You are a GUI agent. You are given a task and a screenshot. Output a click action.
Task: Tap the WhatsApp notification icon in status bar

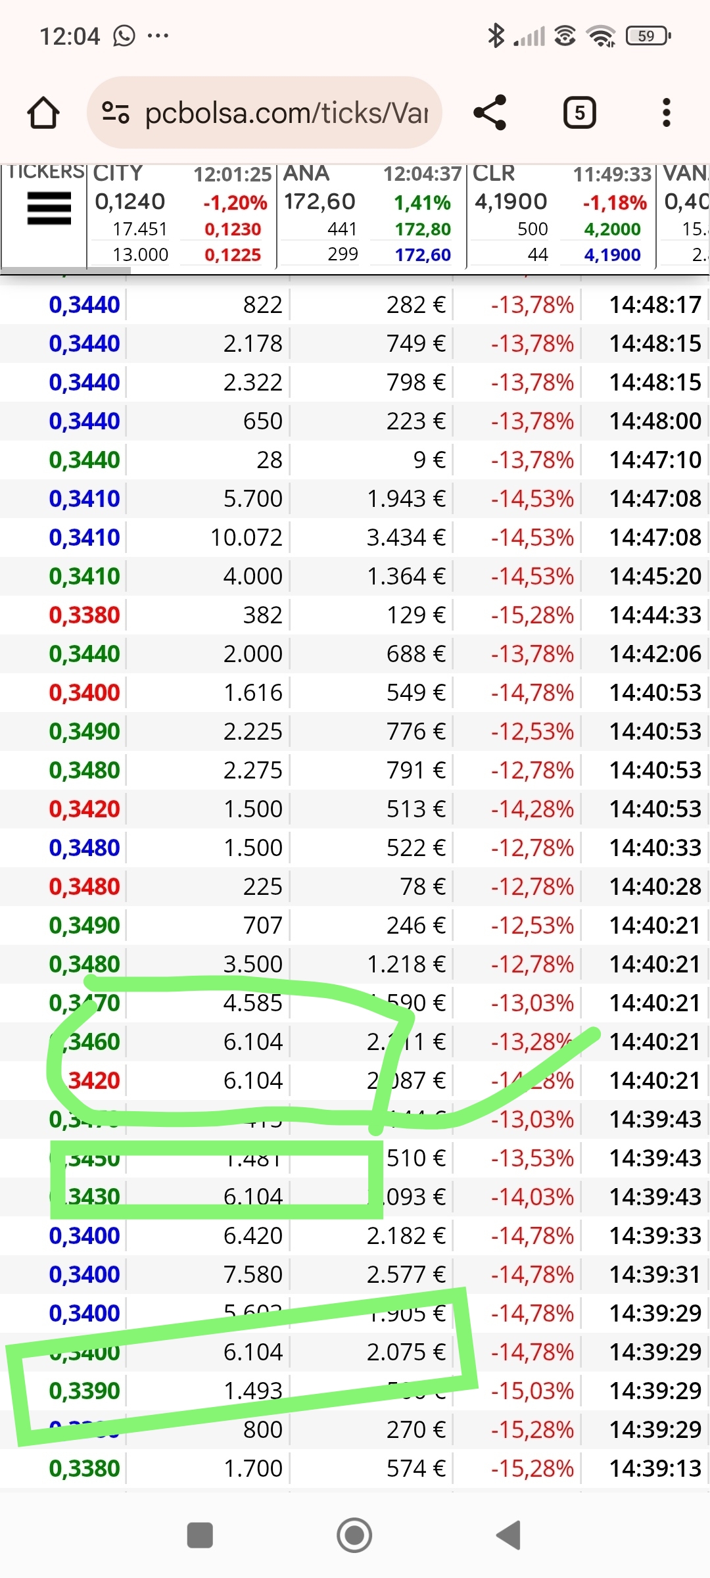[124, 36]
